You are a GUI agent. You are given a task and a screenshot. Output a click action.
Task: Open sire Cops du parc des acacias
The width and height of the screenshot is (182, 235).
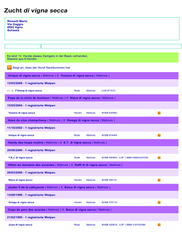[27, 210]
